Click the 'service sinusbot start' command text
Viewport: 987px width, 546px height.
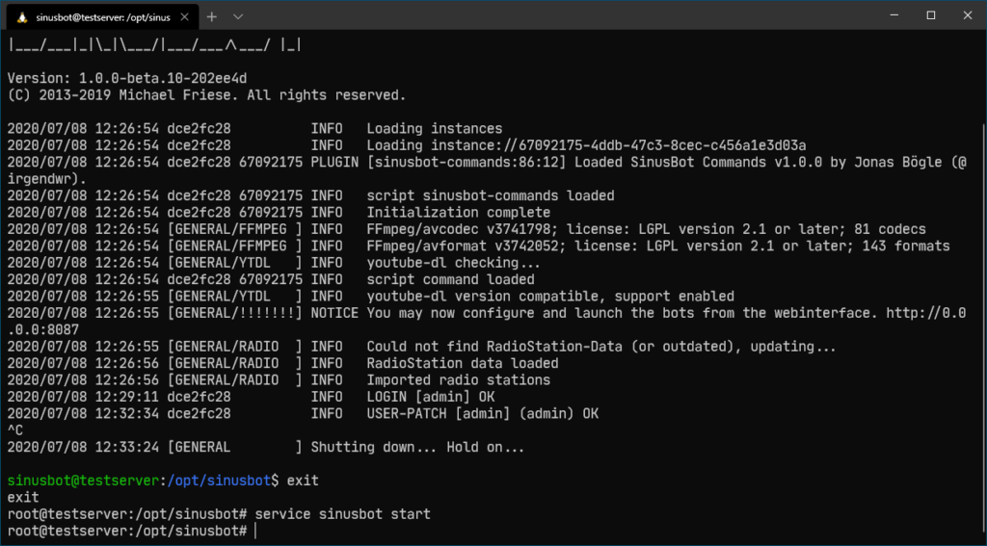[x=343, y=514]
